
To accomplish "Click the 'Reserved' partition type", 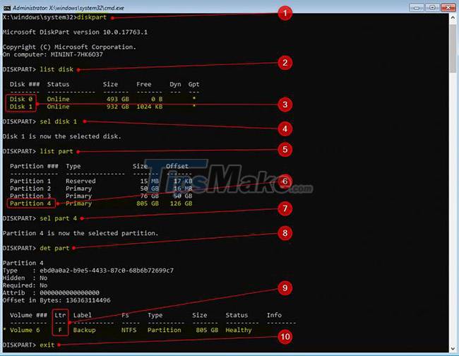I will (x=81, y=181).
